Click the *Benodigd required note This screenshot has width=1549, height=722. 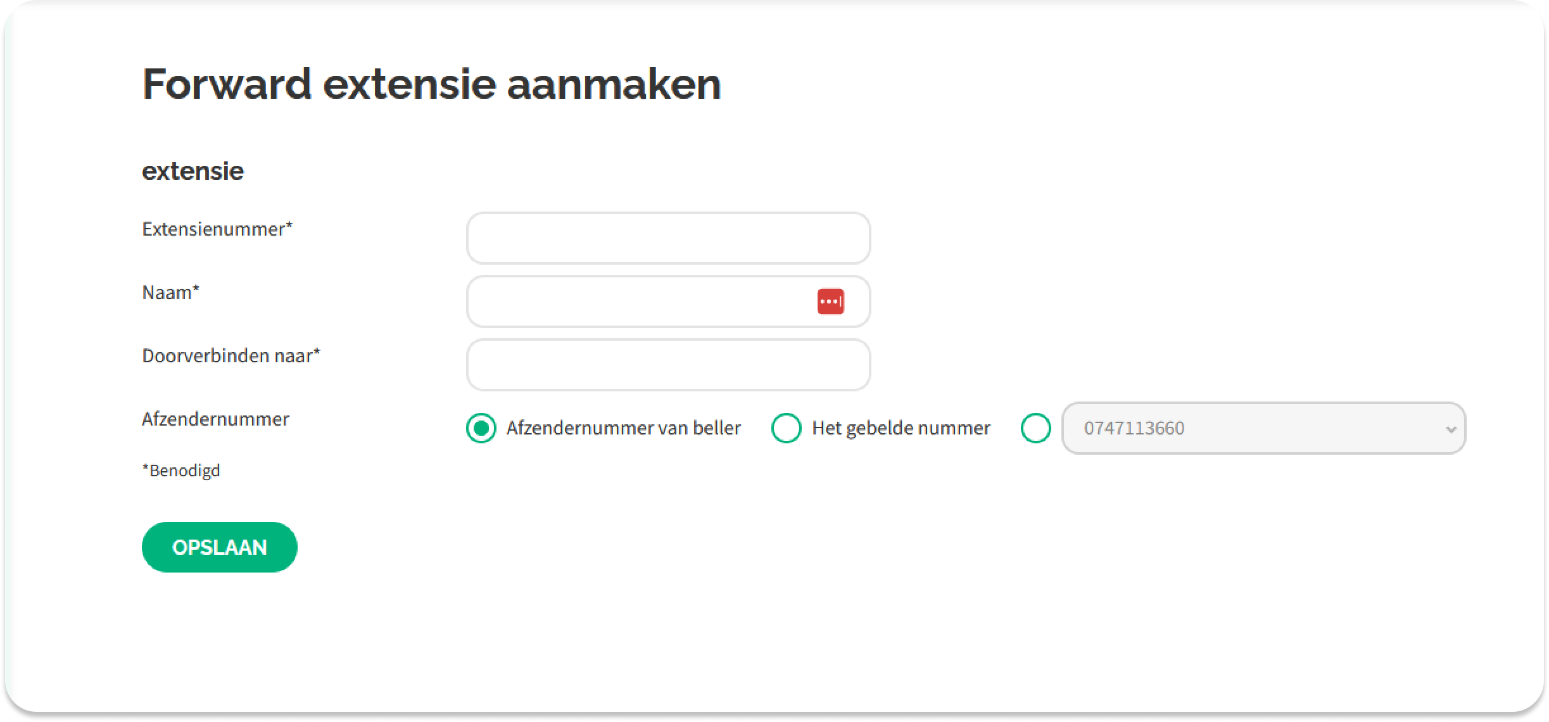coord(181,471)
